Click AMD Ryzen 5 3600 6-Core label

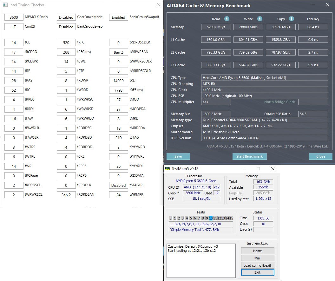tap(196, 181)
